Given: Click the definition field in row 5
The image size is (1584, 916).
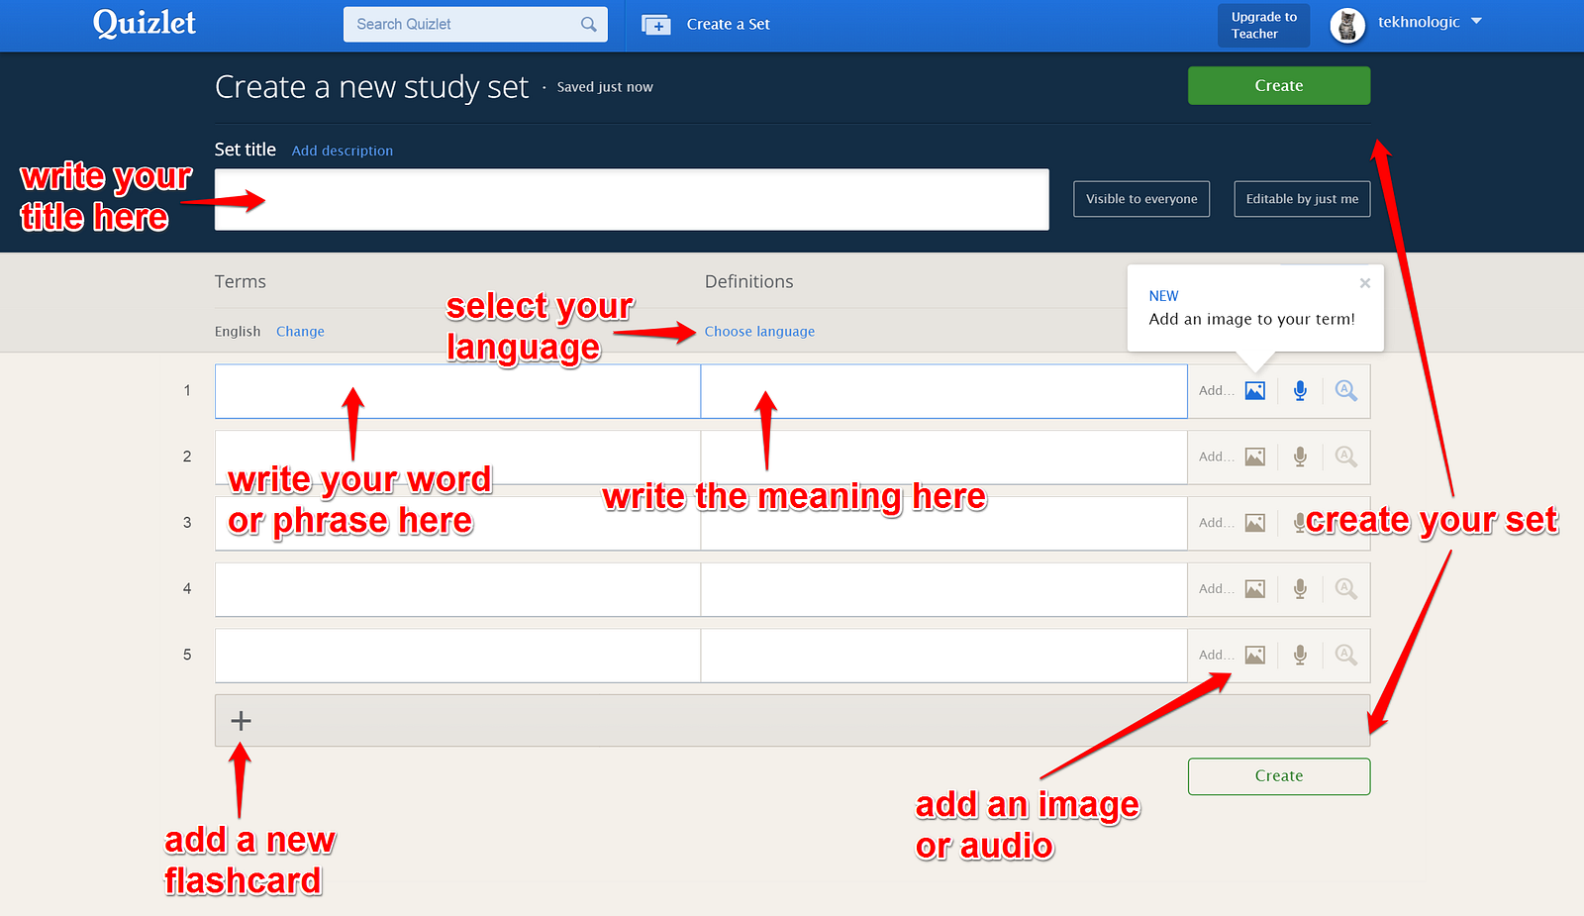Looking at the screenshot, I should pyautogui.click(x=944, y=655).
